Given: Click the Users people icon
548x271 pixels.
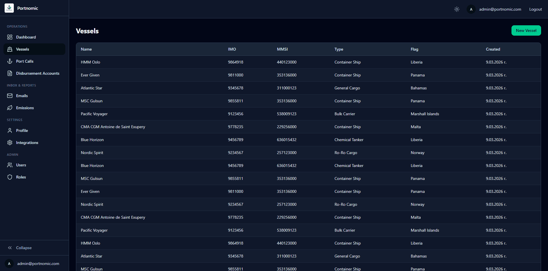Looking at the screenshot, I should point(10,165).
